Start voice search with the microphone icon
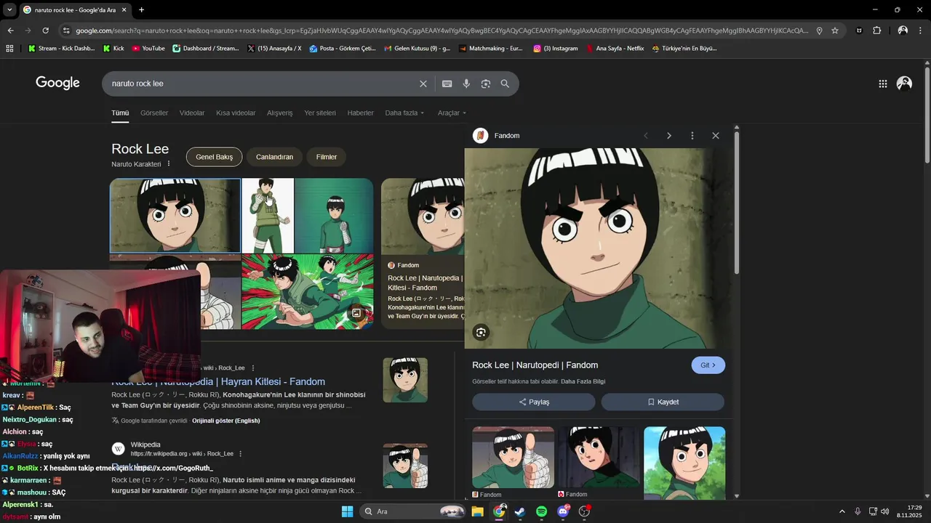The image size is (931, 523). [466, 84]
